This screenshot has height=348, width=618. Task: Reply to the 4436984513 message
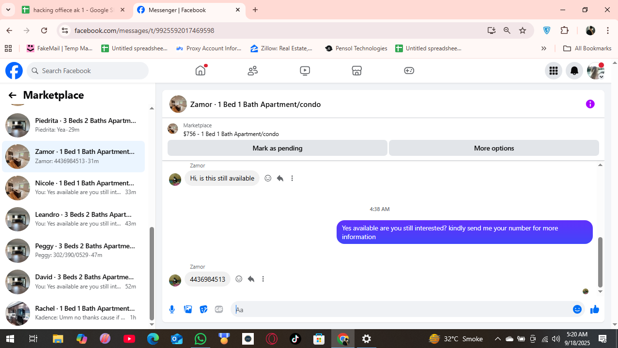[251, 279]
